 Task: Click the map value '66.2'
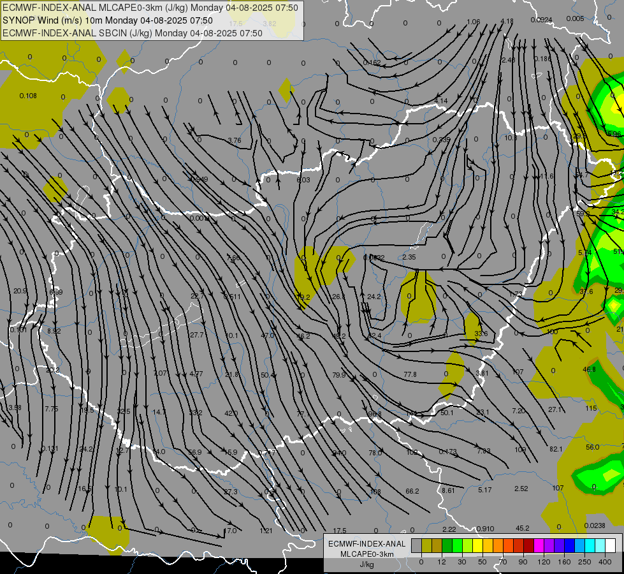(x=412, y=491)
